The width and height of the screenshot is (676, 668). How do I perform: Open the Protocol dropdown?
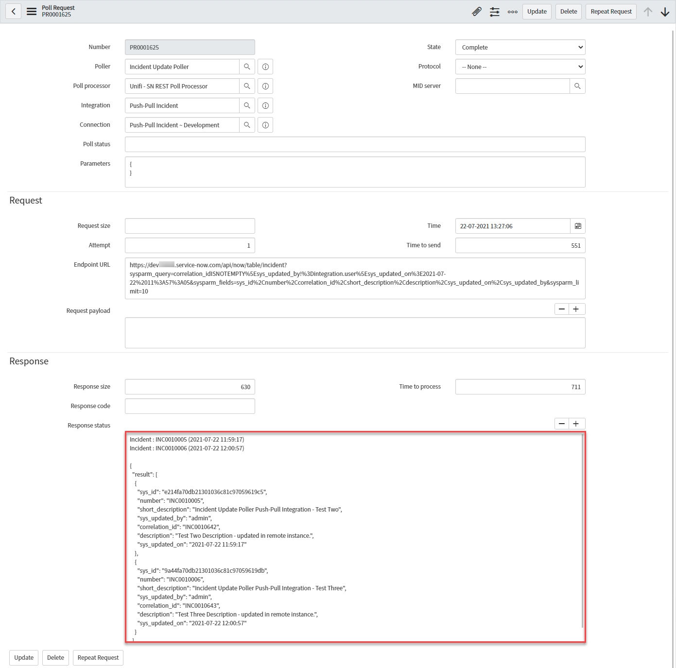click(520, 67)
